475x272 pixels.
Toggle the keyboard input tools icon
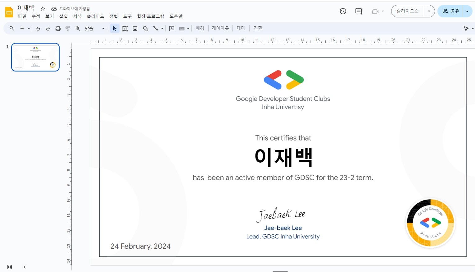coord(182,29)
